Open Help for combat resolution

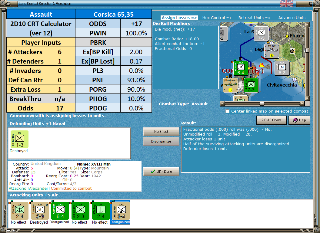tap(299, 120)
